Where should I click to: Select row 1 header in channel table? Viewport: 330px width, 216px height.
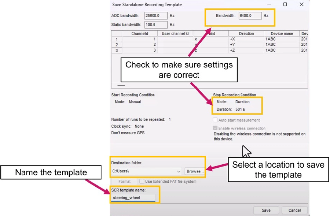click(117, 39)
